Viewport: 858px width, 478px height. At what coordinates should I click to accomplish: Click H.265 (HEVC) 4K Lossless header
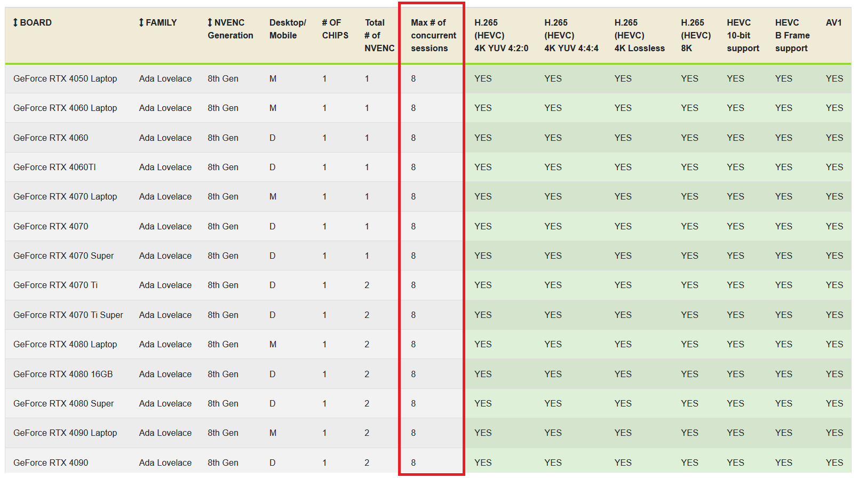pyautogui.click(x=639, y=35)
